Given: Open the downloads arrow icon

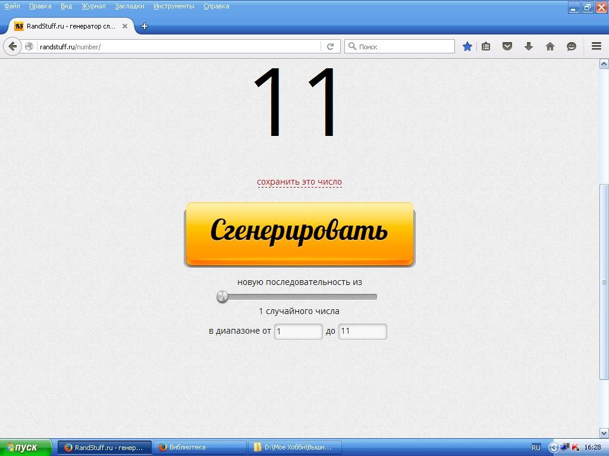Looking at the screenshot, I should [x=528, y=46].
